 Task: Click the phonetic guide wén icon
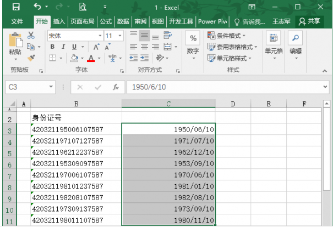click(x=112, y=58)
